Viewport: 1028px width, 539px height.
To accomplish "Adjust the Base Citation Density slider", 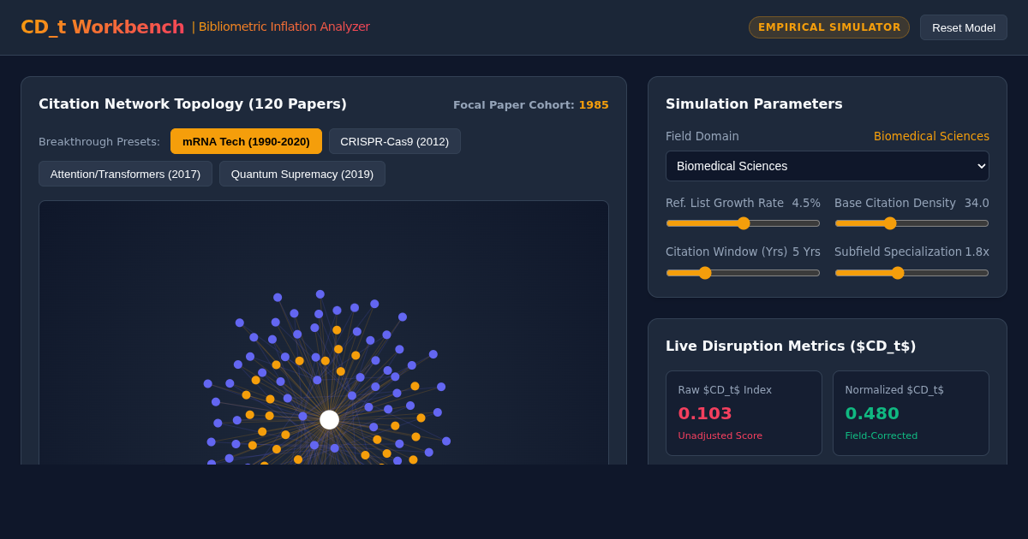I will click(911, 223).
